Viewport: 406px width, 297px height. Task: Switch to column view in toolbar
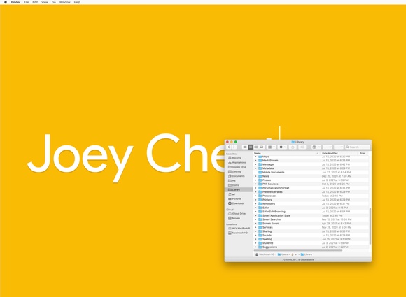click(x=256, y=147)
